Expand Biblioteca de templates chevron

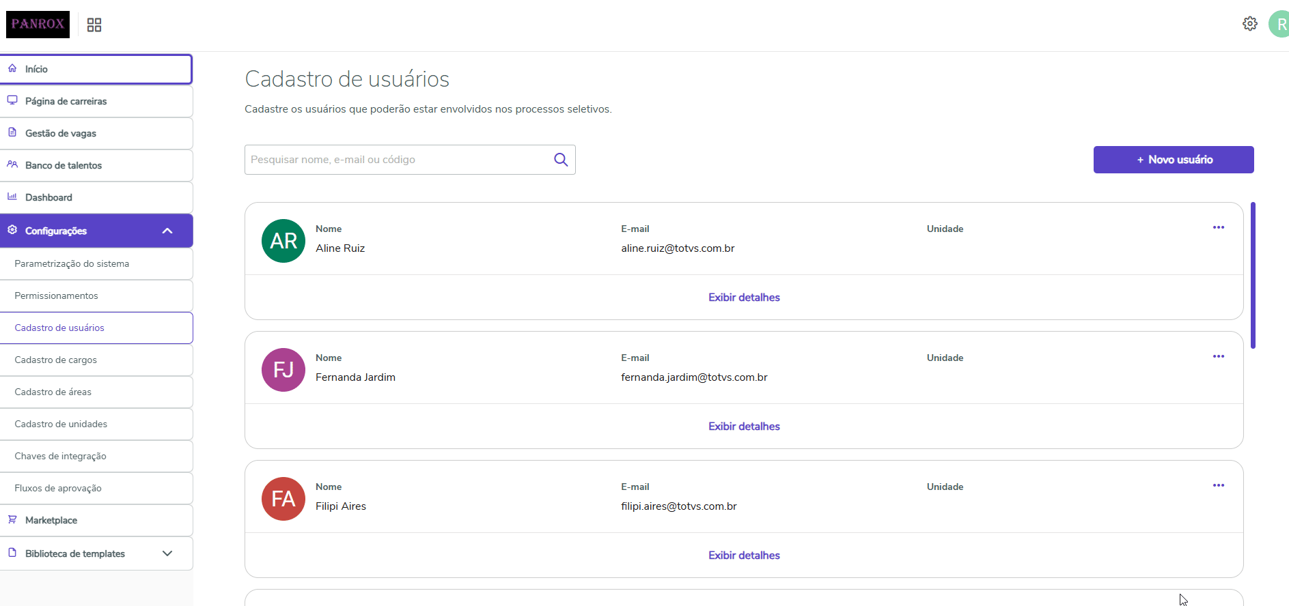(x=167, y=553)
